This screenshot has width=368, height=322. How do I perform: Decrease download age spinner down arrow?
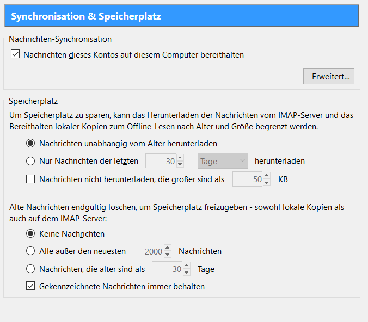click(180, 164)
